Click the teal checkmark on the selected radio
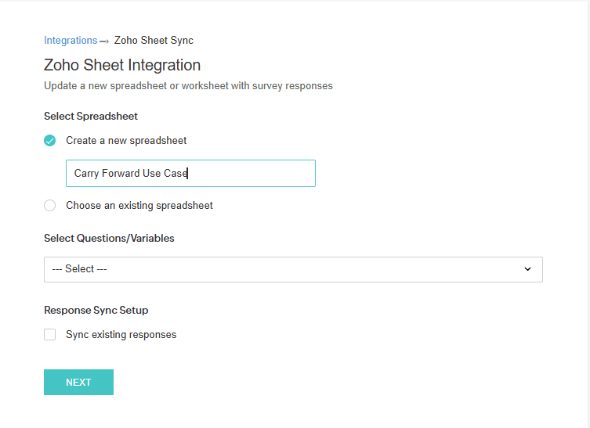 pyautogui.click(x=50, y=141)
